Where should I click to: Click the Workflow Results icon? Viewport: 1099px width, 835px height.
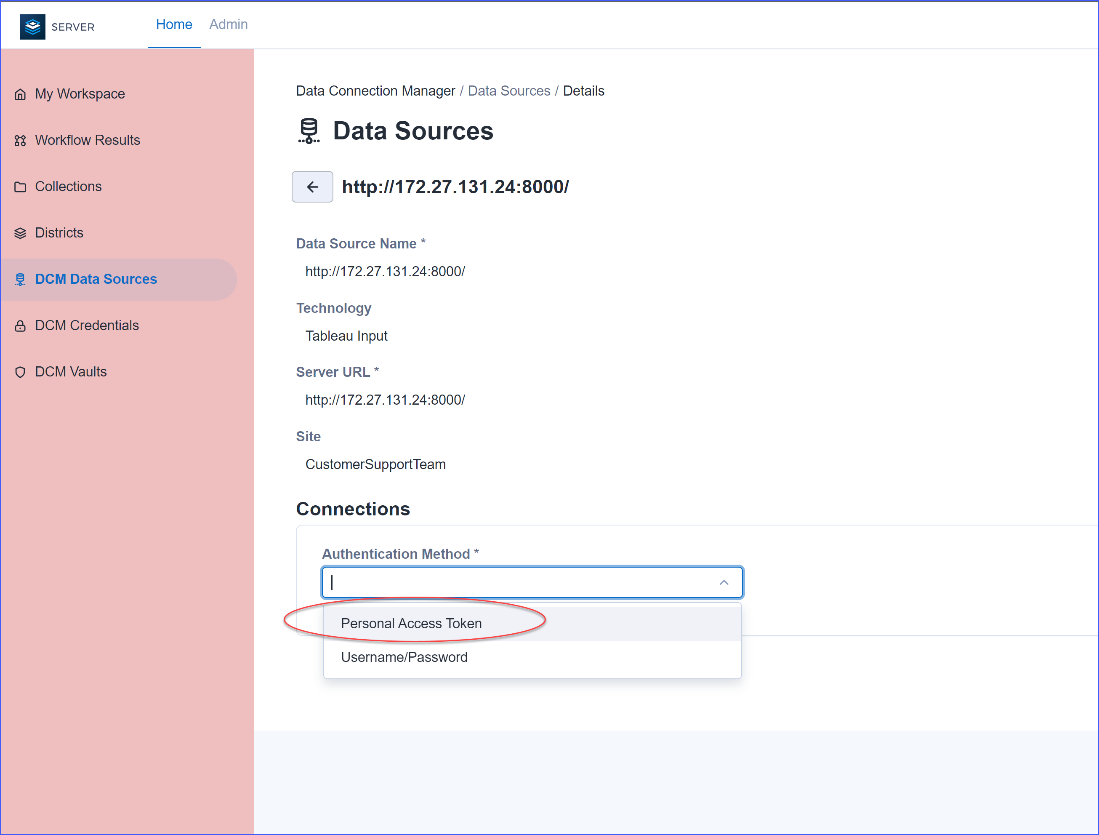point(20,141)
